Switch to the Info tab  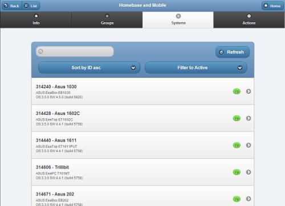(36, 20)
